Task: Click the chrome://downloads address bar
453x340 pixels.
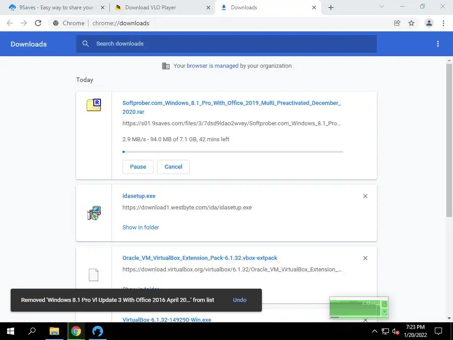Action: click(x=121, y=23)
